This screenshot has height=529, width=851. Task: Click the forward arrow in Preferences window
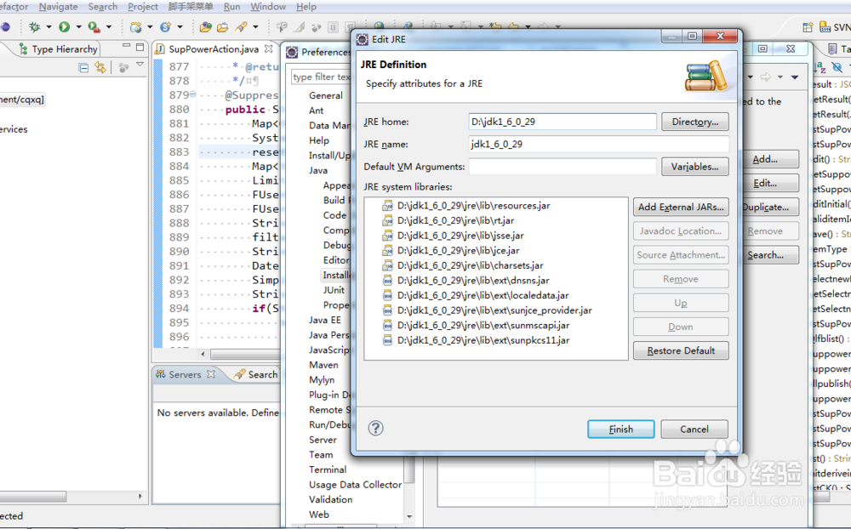tap(765, 77)
